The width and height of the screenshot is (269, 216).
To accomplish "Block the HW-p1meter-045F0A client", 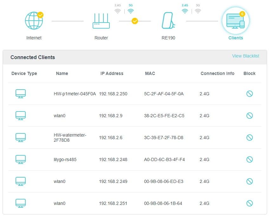I will point(250,94).
